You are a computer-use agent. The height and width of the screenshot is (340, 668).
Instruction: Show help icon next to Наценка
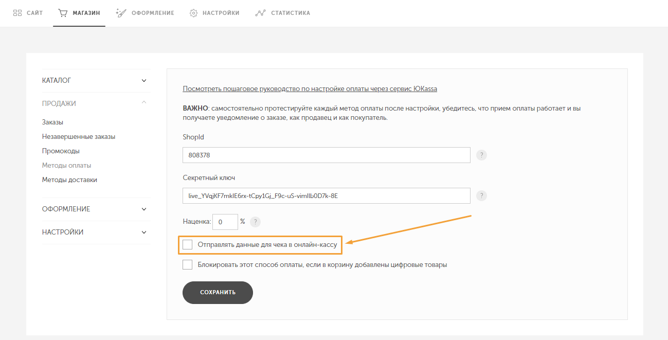255,222
